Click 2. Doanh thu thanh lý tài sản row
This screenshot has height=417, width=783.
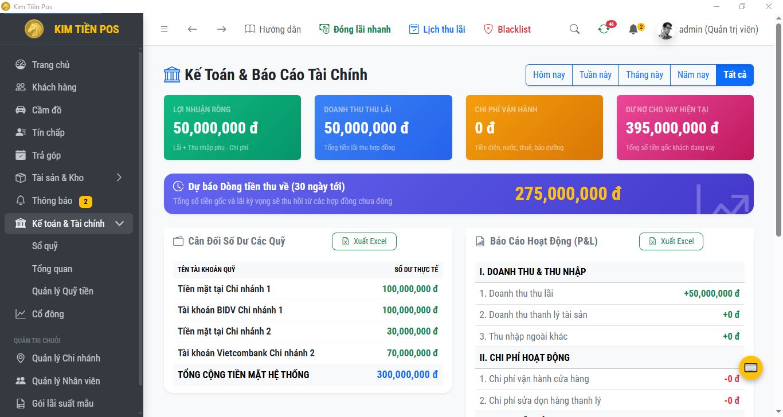[x=610, y=314]
